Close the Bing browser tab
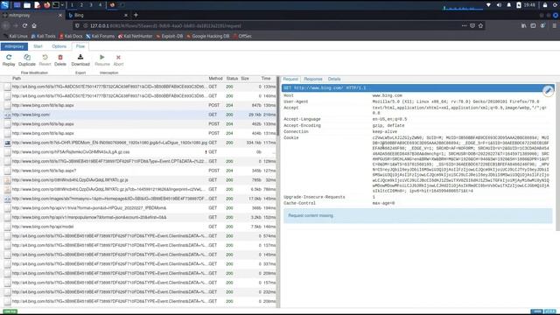This screenshot has width=560, height=315. pyautogui.click(x=126, y=15)
